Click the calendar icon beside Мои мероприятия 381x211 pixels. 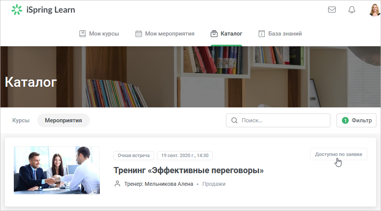[139, 34]
